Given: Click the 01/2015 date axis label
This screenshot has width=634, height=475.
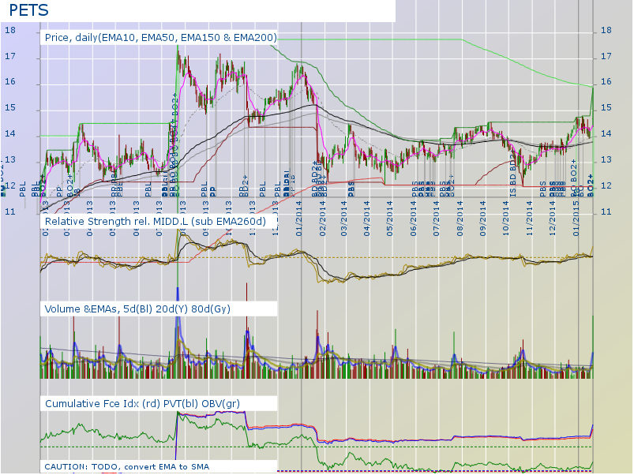Looking at the screenshot, I should coord(576,219).
